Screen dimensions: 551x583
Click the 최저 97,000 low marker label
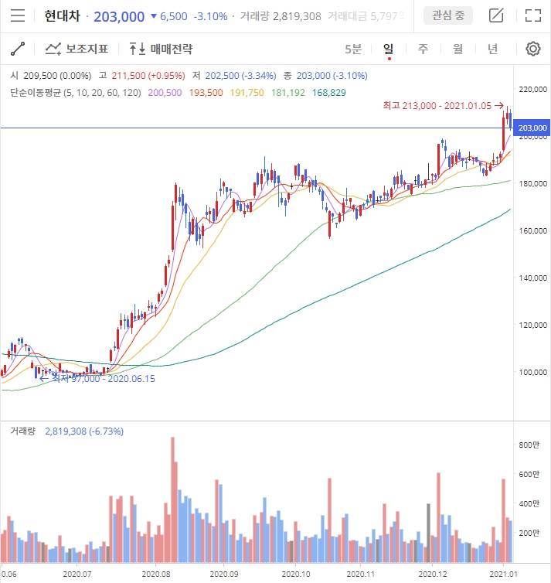97,379
